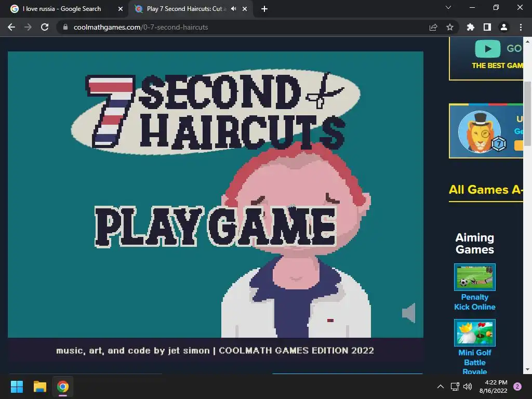Toggle game sound speaker icon
532x399 pixels.
pos(408,313)
